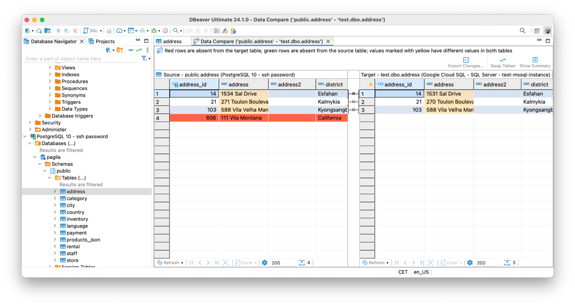This screenshot has width=575, height=306.
Task: Switch to the address tab
Action: coord(172,41)
